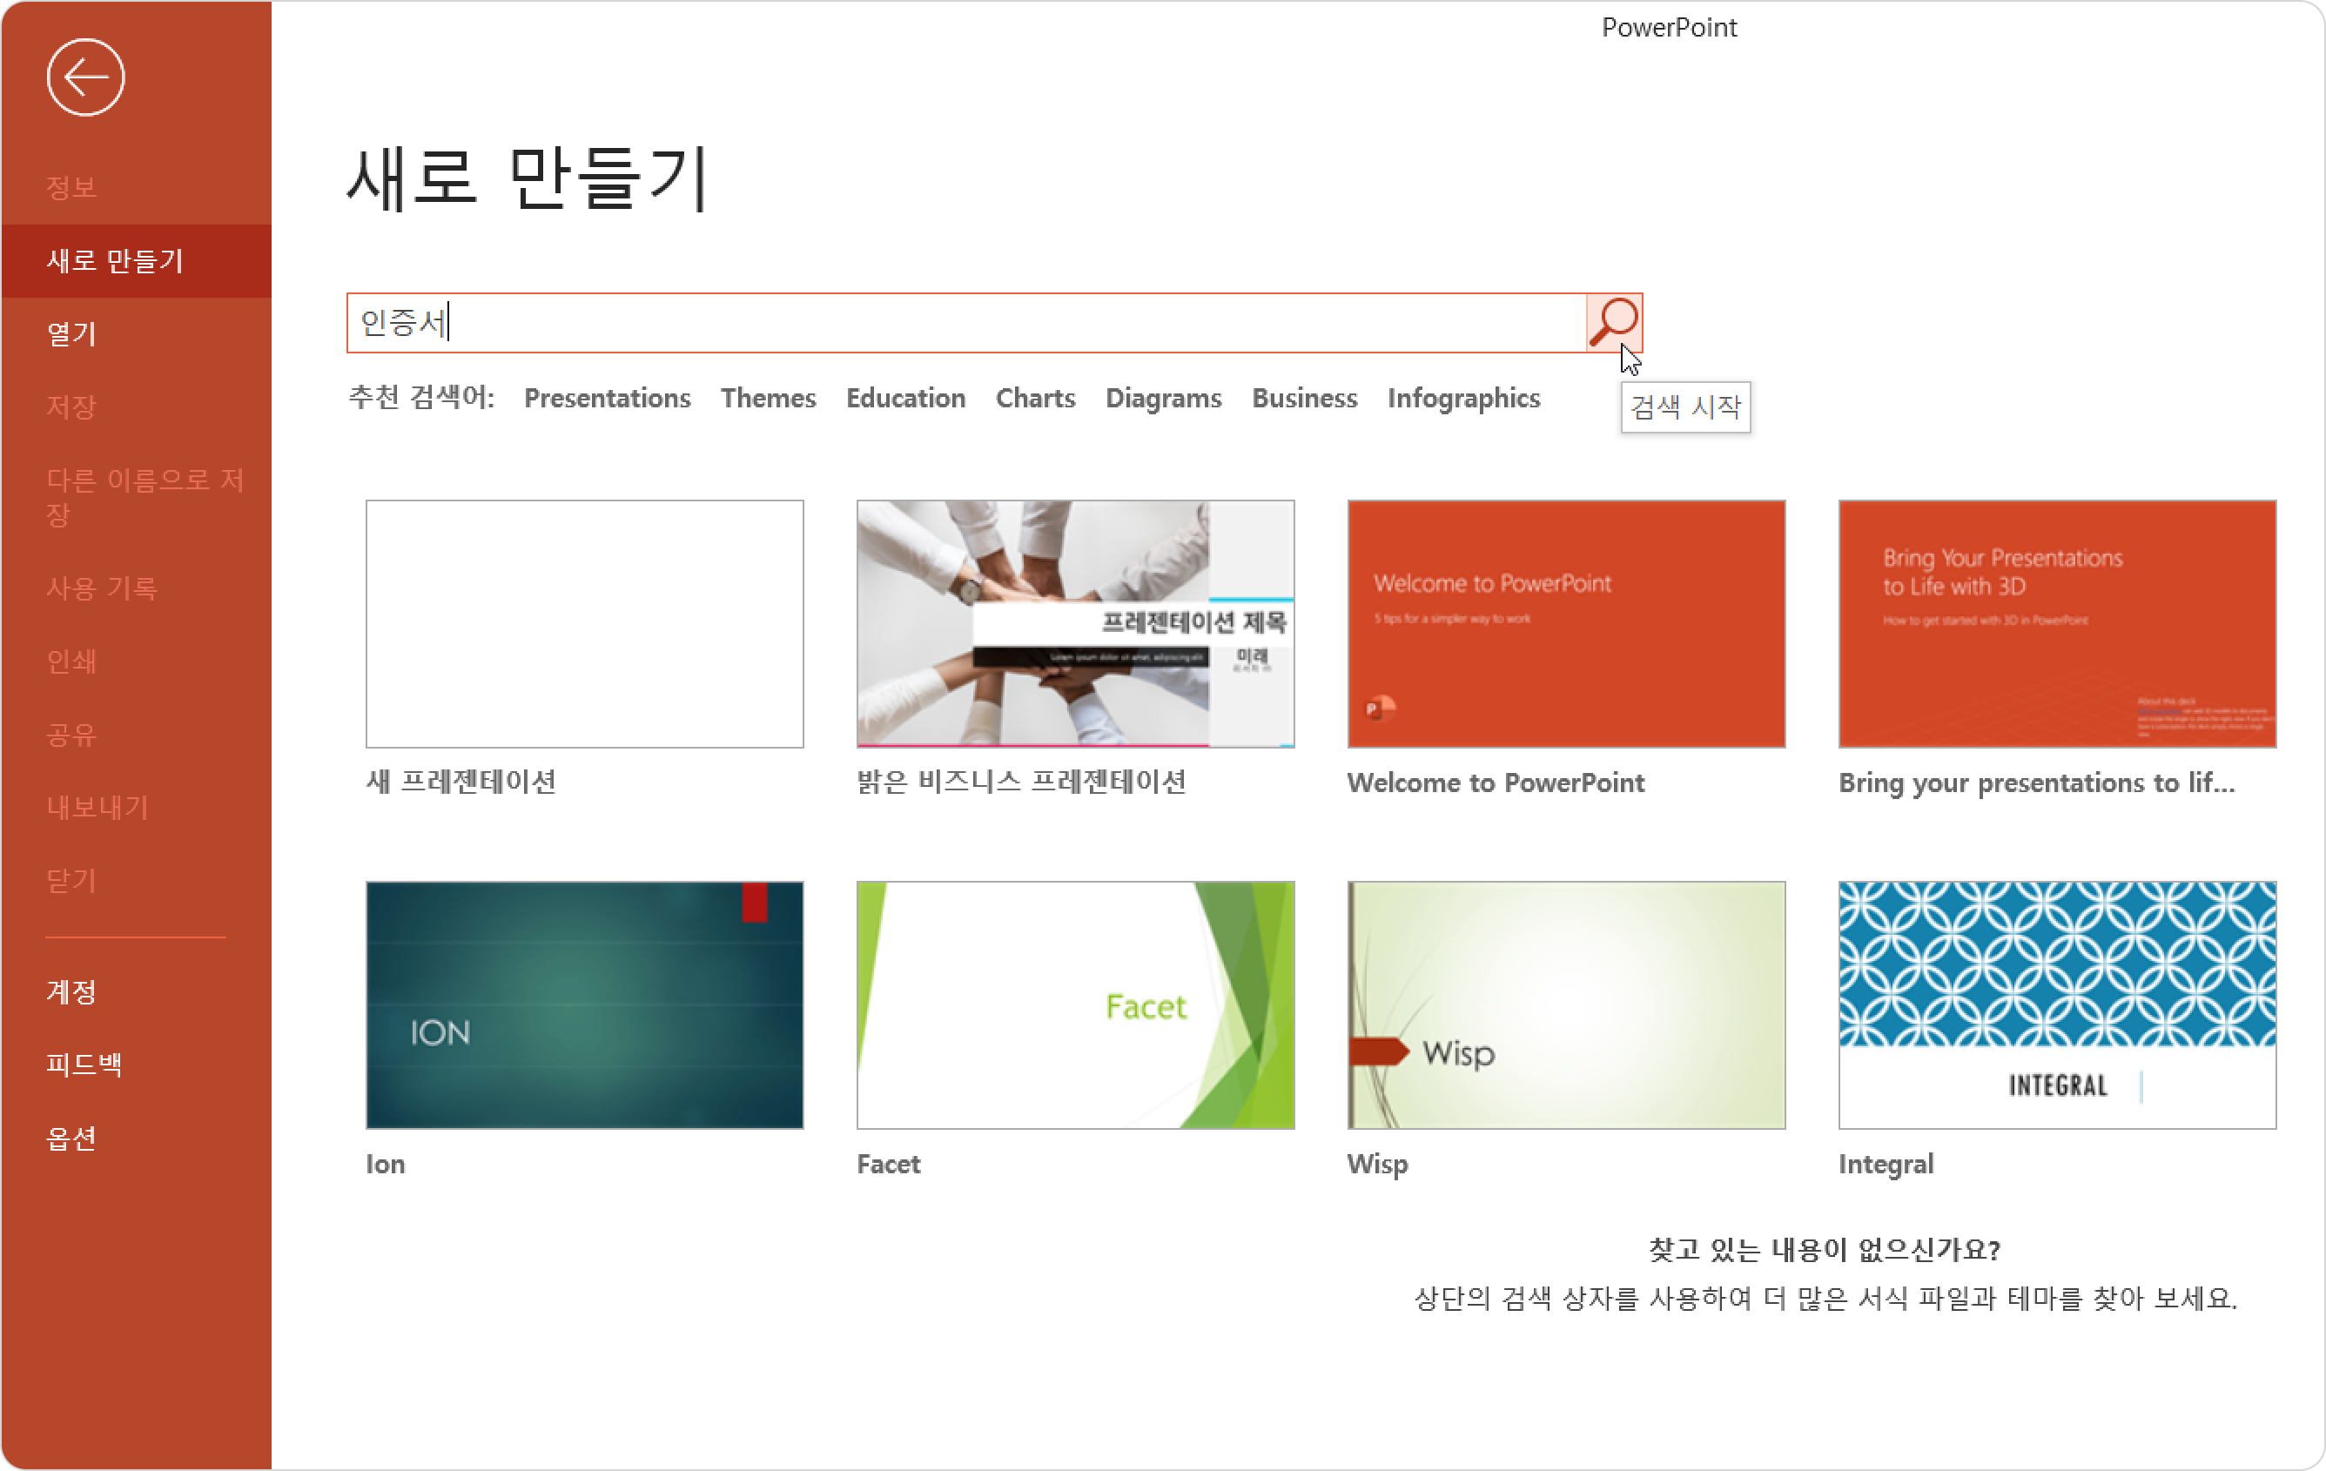Choose 닫기 in the sidebar

coord(71,881)
